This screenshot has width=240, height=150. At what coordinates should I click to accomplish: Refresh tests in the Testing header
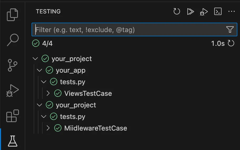(177, 12)
